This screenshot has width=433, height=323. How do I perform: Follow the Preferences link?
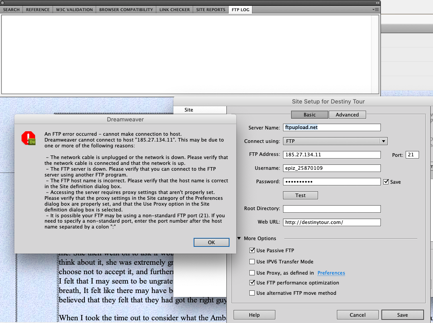pyautogui.click(x=331, y=273)
